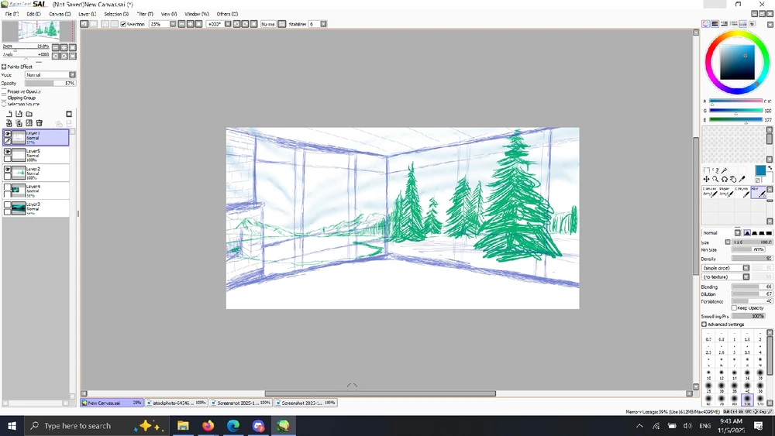This screenshot has height=436, width=775.
Task: Open the Layer menu
Action: (87, 14)
